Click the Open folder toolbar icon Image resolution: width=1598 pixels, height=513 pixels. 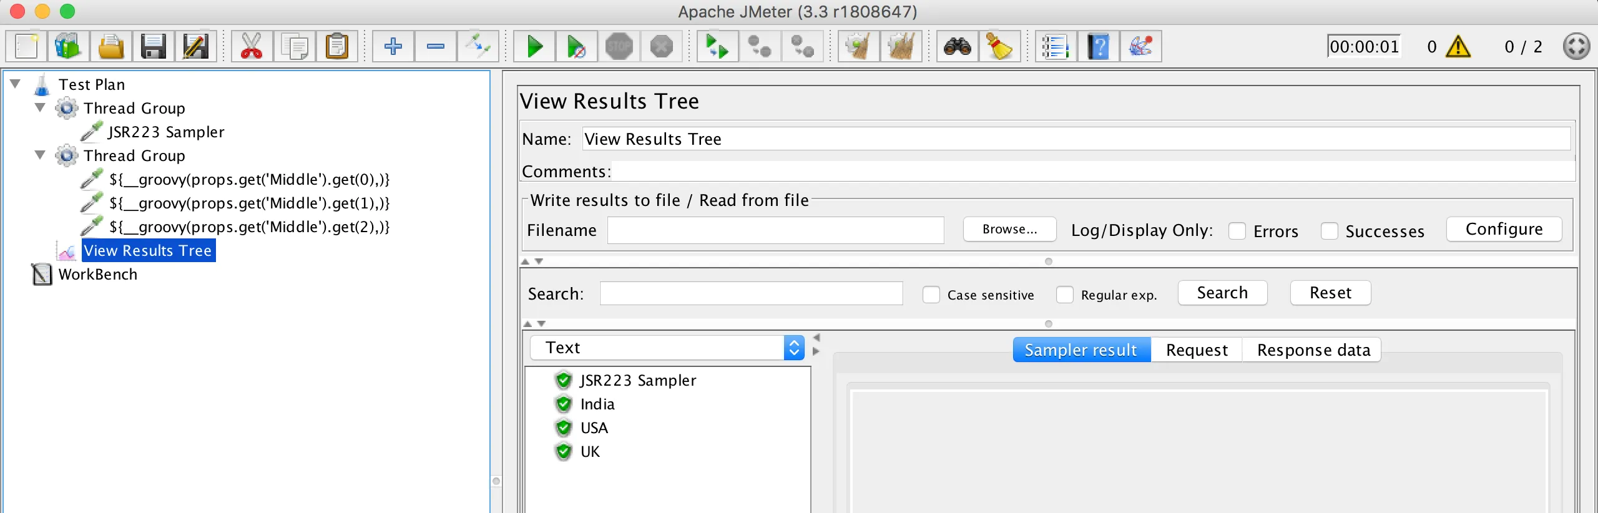111,46
